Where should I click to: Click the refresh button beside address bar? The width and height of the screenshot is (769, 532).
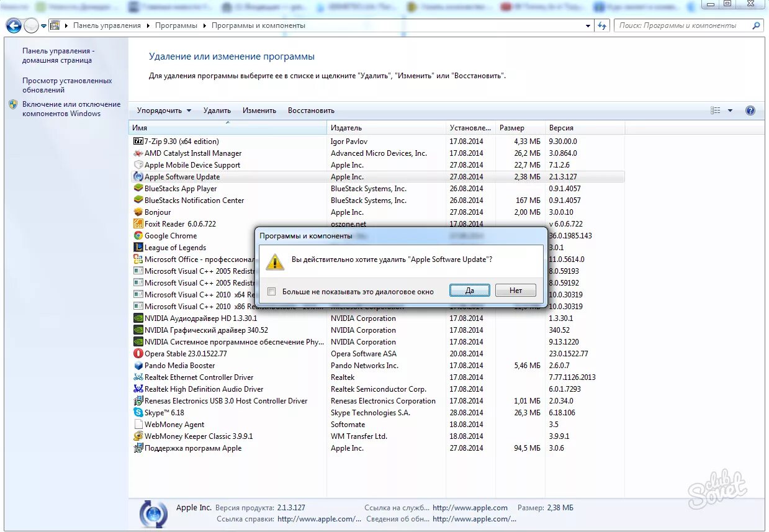pyautogui.click(x=601, y=26)
